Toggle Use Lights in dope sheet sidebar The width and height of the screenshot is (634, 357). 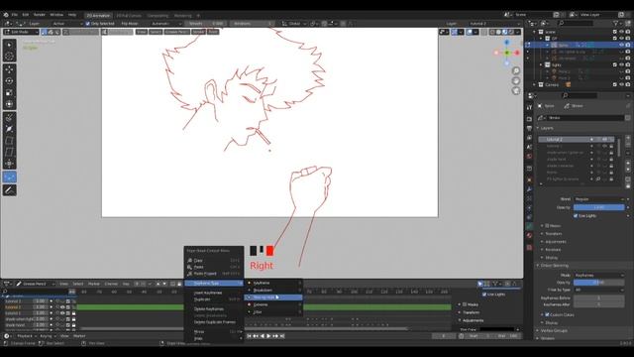pyautogui.click(x=484, y=295)
